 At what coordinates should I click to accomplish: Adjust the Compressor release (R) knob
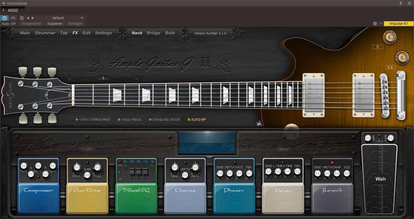[x=46, y=174]
